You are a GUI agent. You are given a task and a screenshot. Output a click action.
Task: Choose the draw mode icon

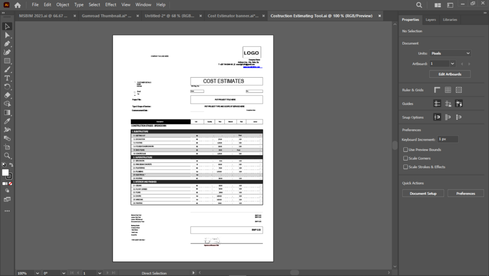pyautogui.click(x=7, y=190)
